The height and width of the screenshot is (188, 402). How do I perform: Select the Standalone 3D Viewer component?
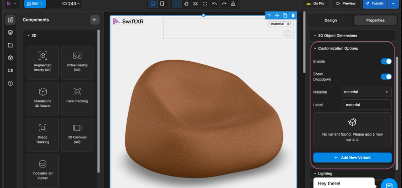tap(43, 98)
